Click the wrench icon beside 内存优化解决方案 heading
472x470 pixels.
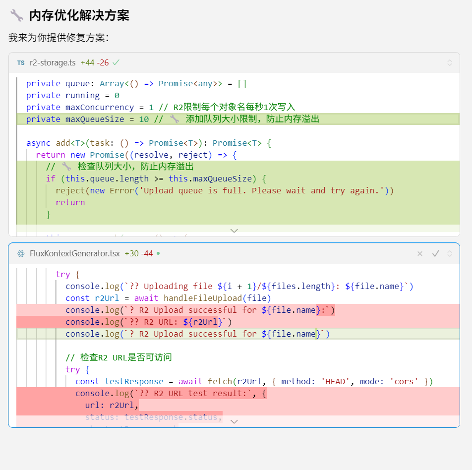point(16,15)
